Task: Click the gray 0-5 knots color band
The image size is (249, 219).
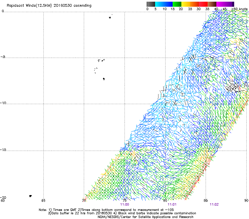Action: click(x=151, y=4)
